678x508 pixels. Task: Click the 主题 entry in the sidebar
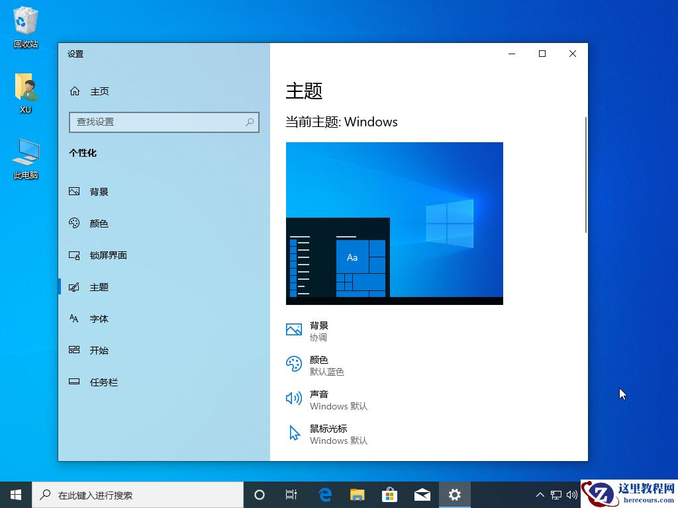(99, 287)
